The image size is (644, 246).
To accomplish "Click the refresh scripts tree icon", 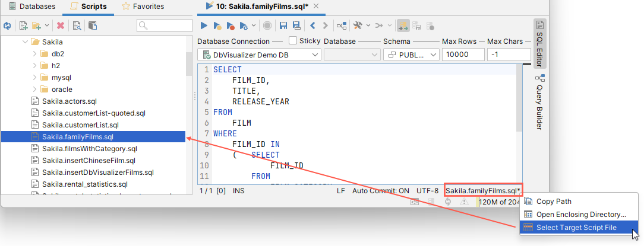I will coord(7,25).
